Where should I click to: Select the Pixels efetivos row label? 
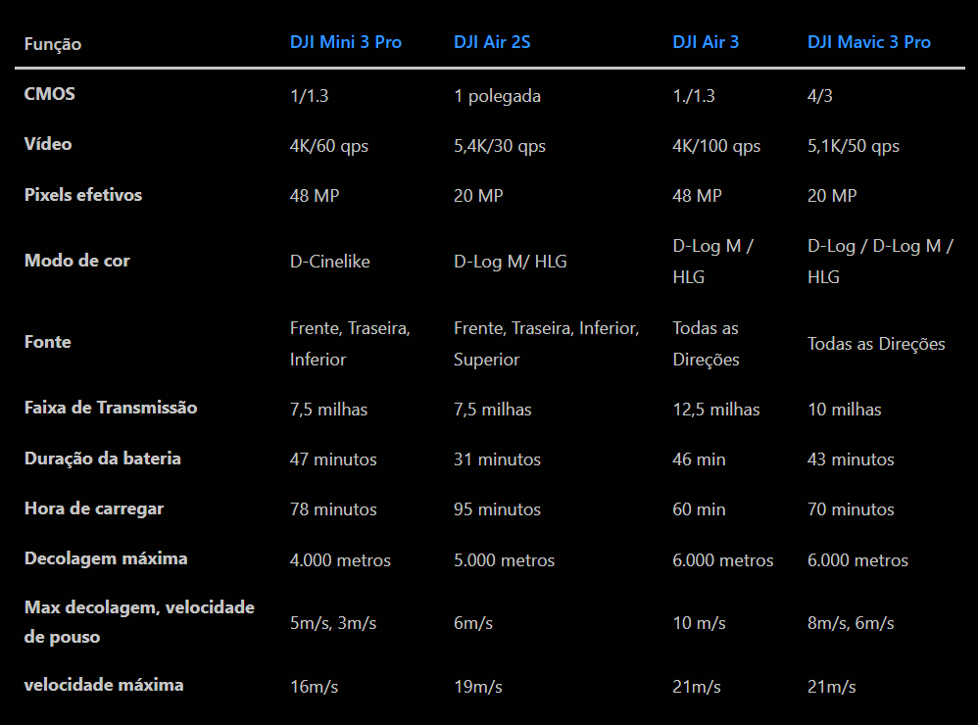[83, 195]
